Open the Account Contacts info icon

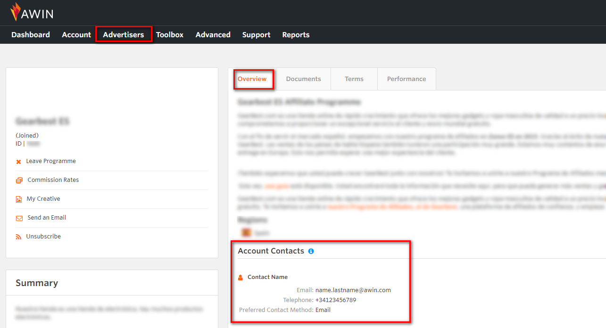[x=311, y=251]
